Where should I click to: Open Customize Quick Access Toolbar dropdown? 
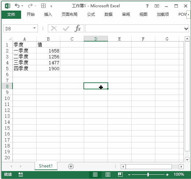[x=51, y=6]
